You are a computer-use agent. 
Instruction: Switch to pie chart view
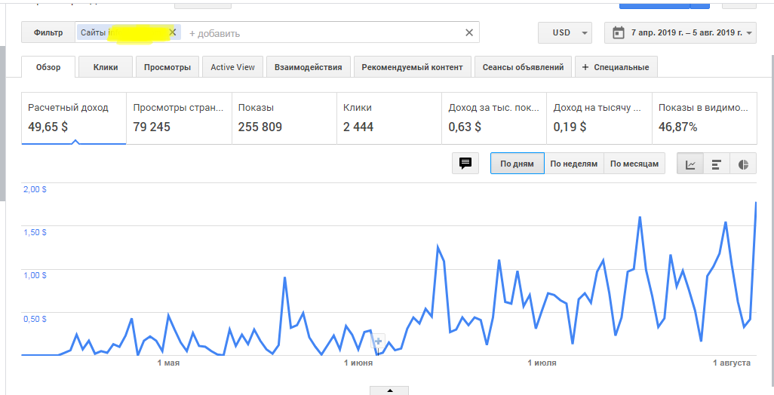(x=743, y=164)
